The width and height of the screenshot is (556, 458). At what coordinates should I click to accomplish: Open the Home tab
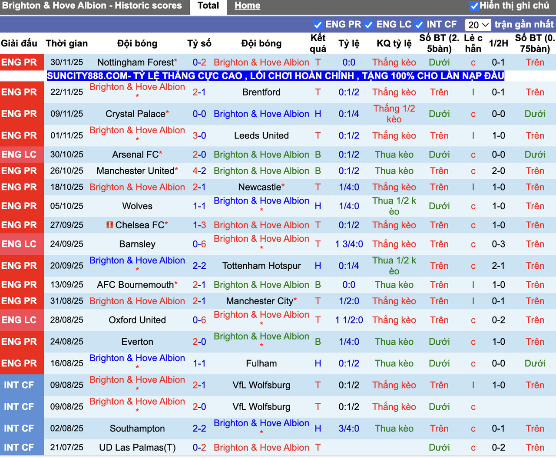[247, 6]
